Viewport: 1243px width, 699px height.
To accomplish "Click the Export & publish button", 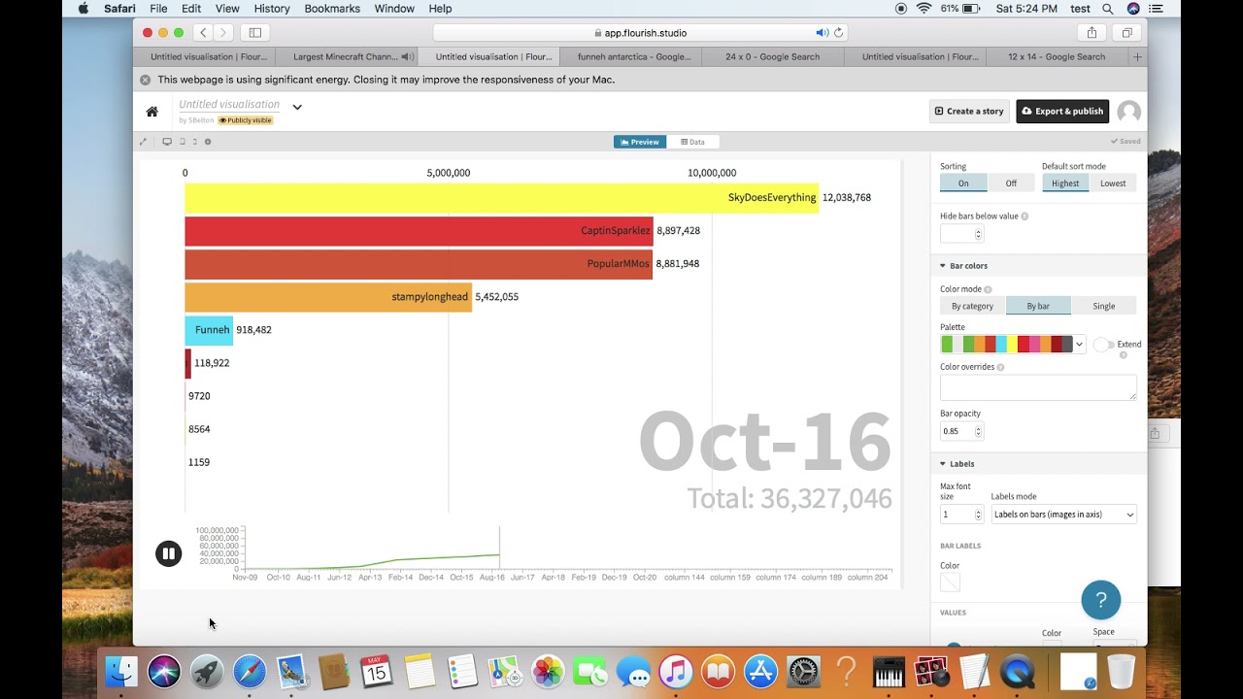I will (x=1062, y=112).
